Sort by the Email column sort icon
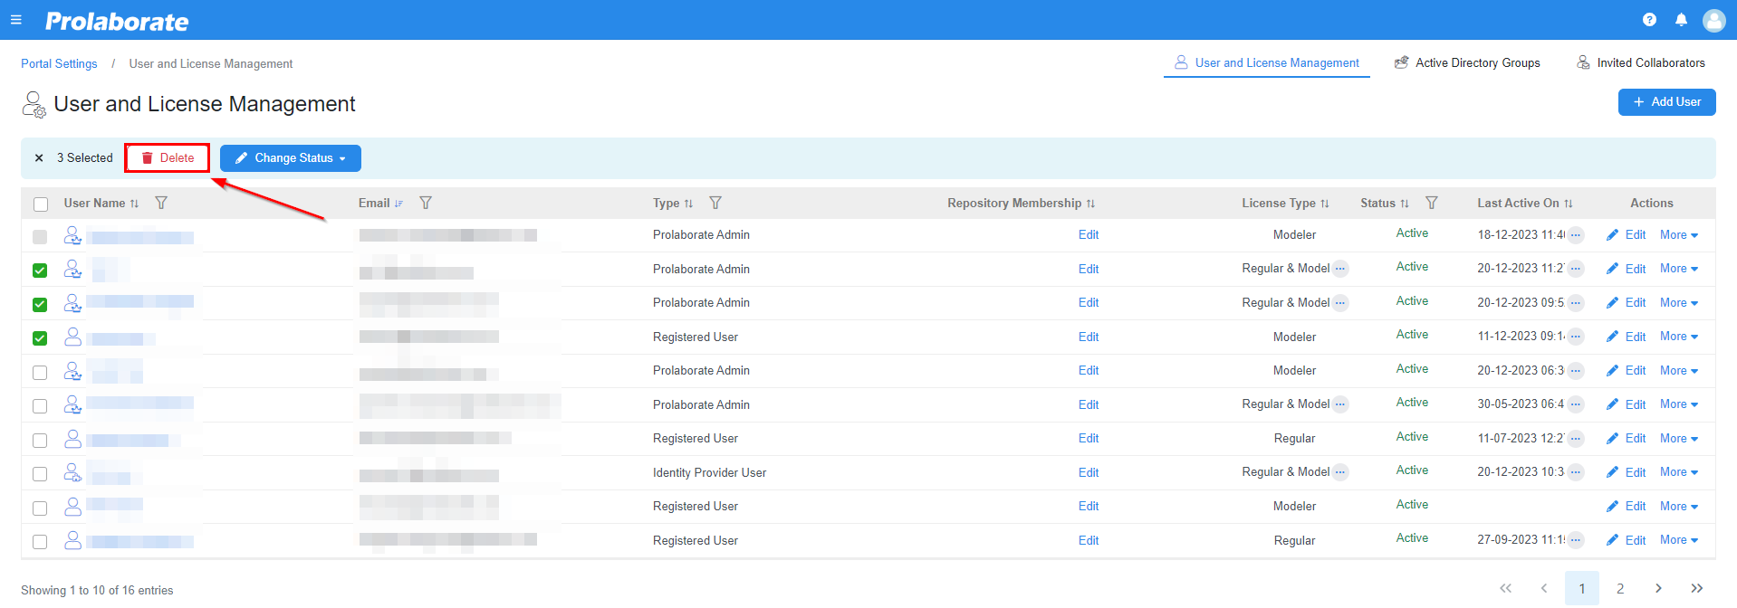1737x608 pixels. pyautogui.click(x=398, y=204)
